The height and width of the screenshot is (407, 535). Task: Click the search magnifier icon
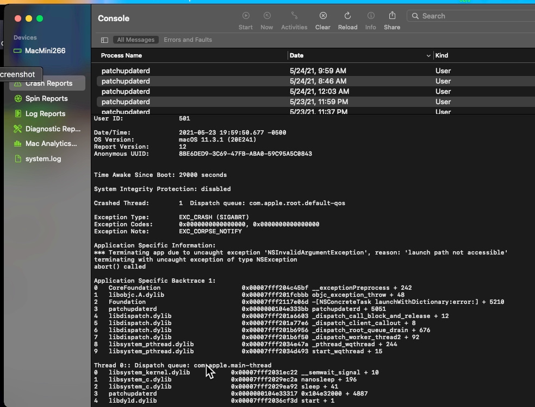(x=415, y=16)
